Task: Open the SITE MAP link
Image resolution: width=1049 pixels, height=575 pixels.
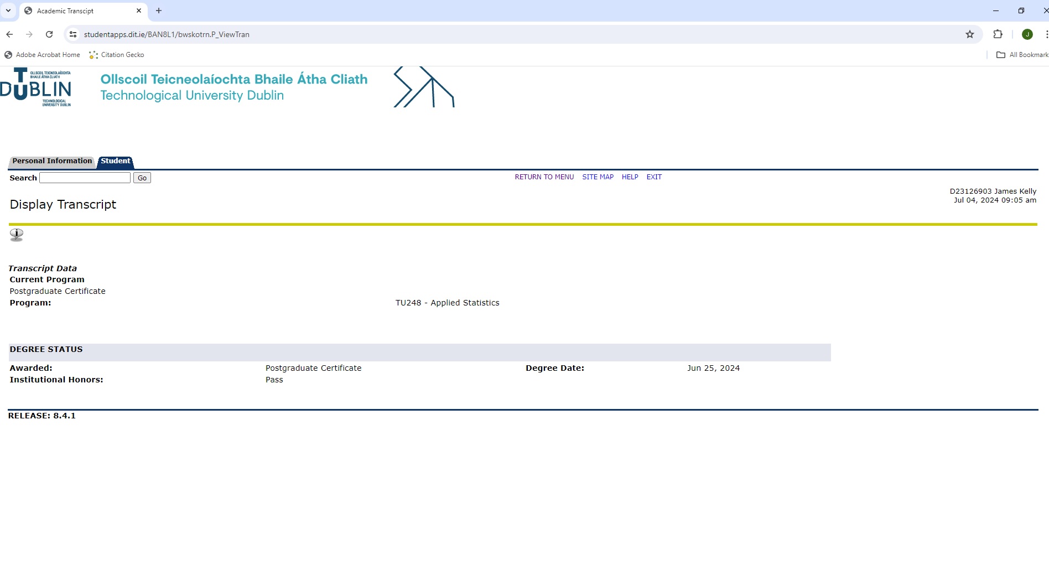Action: (x=598, y=177)
